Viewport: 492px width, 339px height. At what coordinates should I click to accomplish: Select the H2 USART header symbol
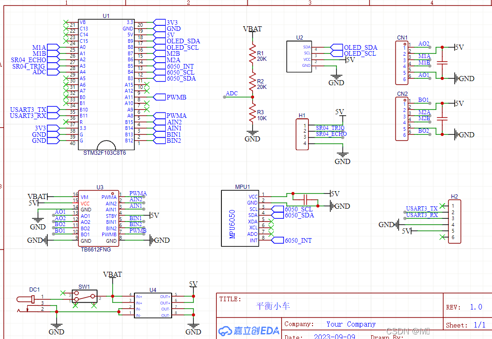454,222
